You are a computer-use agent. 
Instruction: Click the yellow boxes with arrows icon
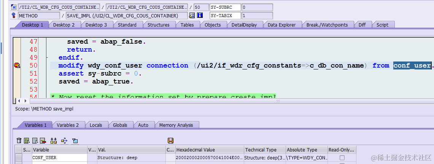(54, 141)
